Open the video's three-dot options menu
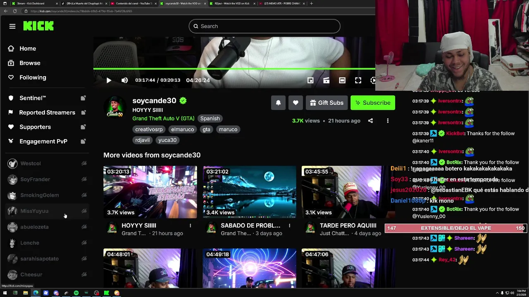 tap(388, 121)
